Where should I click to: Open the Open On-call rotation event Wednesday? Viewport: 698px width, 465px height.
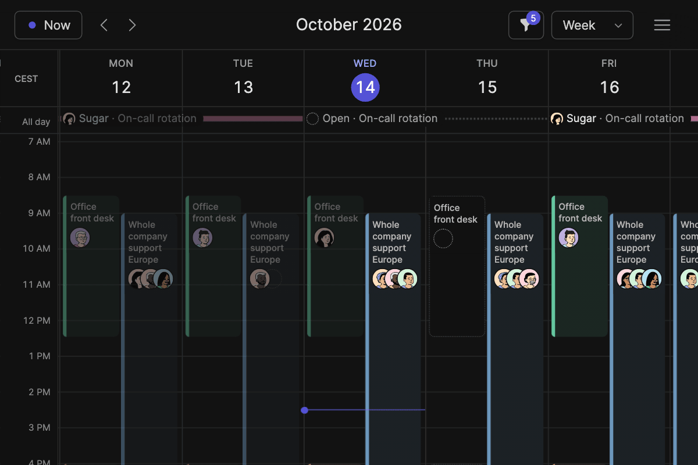tap(426, 119)
